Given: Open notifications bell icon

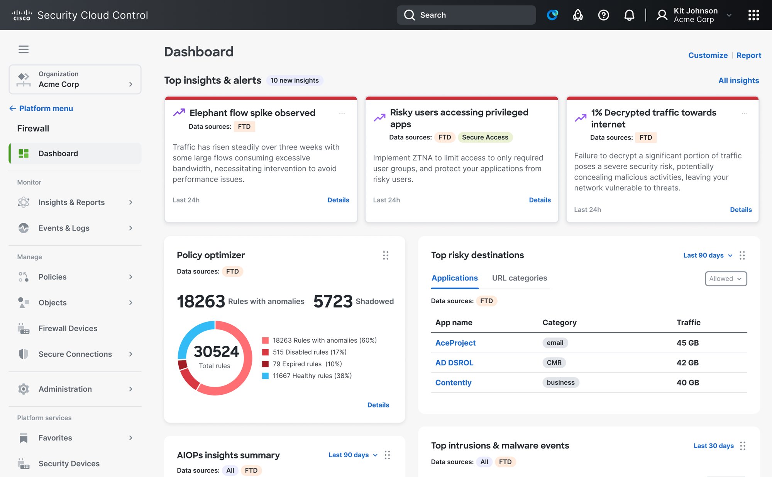Looking at the screenshot, I should [629, 15].
